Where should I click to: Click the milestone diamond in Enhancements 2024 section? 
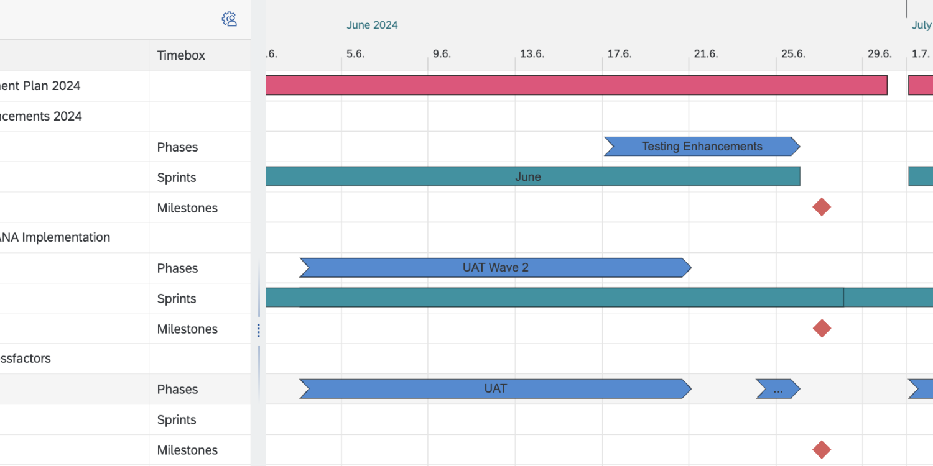tap(822, 208)
